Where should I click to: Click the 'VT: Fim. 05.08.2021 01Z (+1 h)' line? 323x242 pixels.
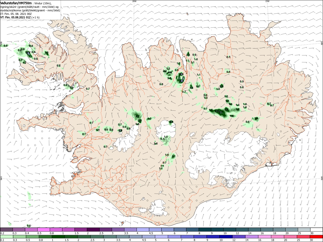(20, 17)
